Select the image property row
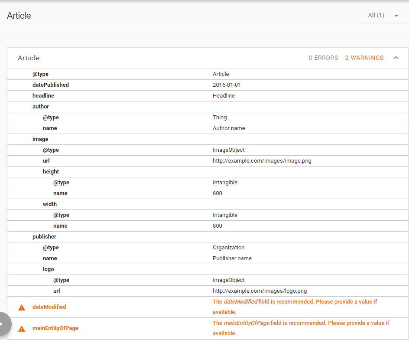The image size is (409, 340). (40, 139)
